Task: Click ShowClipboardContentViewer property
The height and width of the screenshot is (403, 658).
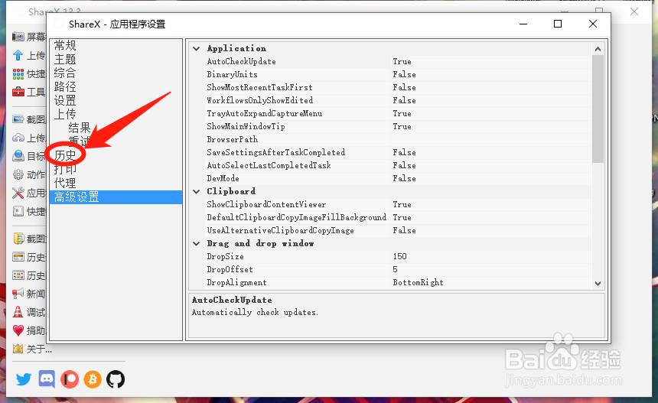Action: 266,205
